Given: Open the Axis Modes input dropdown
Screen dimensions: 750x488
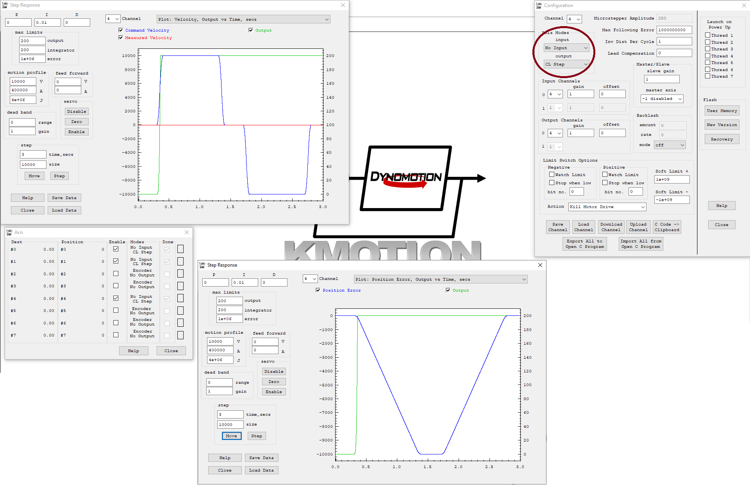Looking at the screenshot, I should point(566,48).
